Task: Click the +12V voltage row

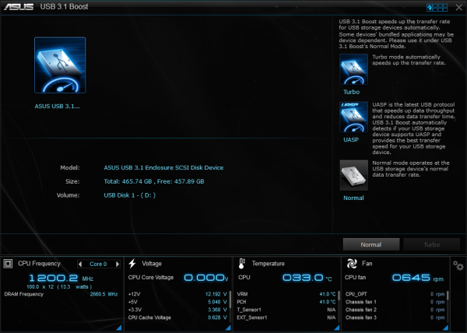Action: [x=177, y=294]
